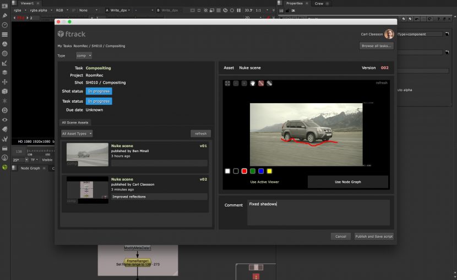Open the Type 'comp' dropdown
This screenshot has height=280, width=457.
[x=84, y=55]
